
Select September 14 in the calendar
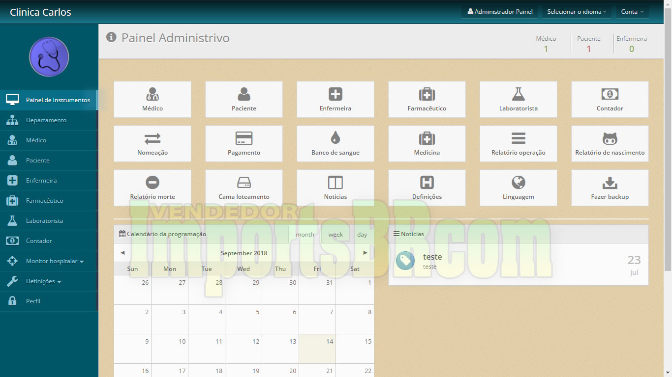coord(317,349)
